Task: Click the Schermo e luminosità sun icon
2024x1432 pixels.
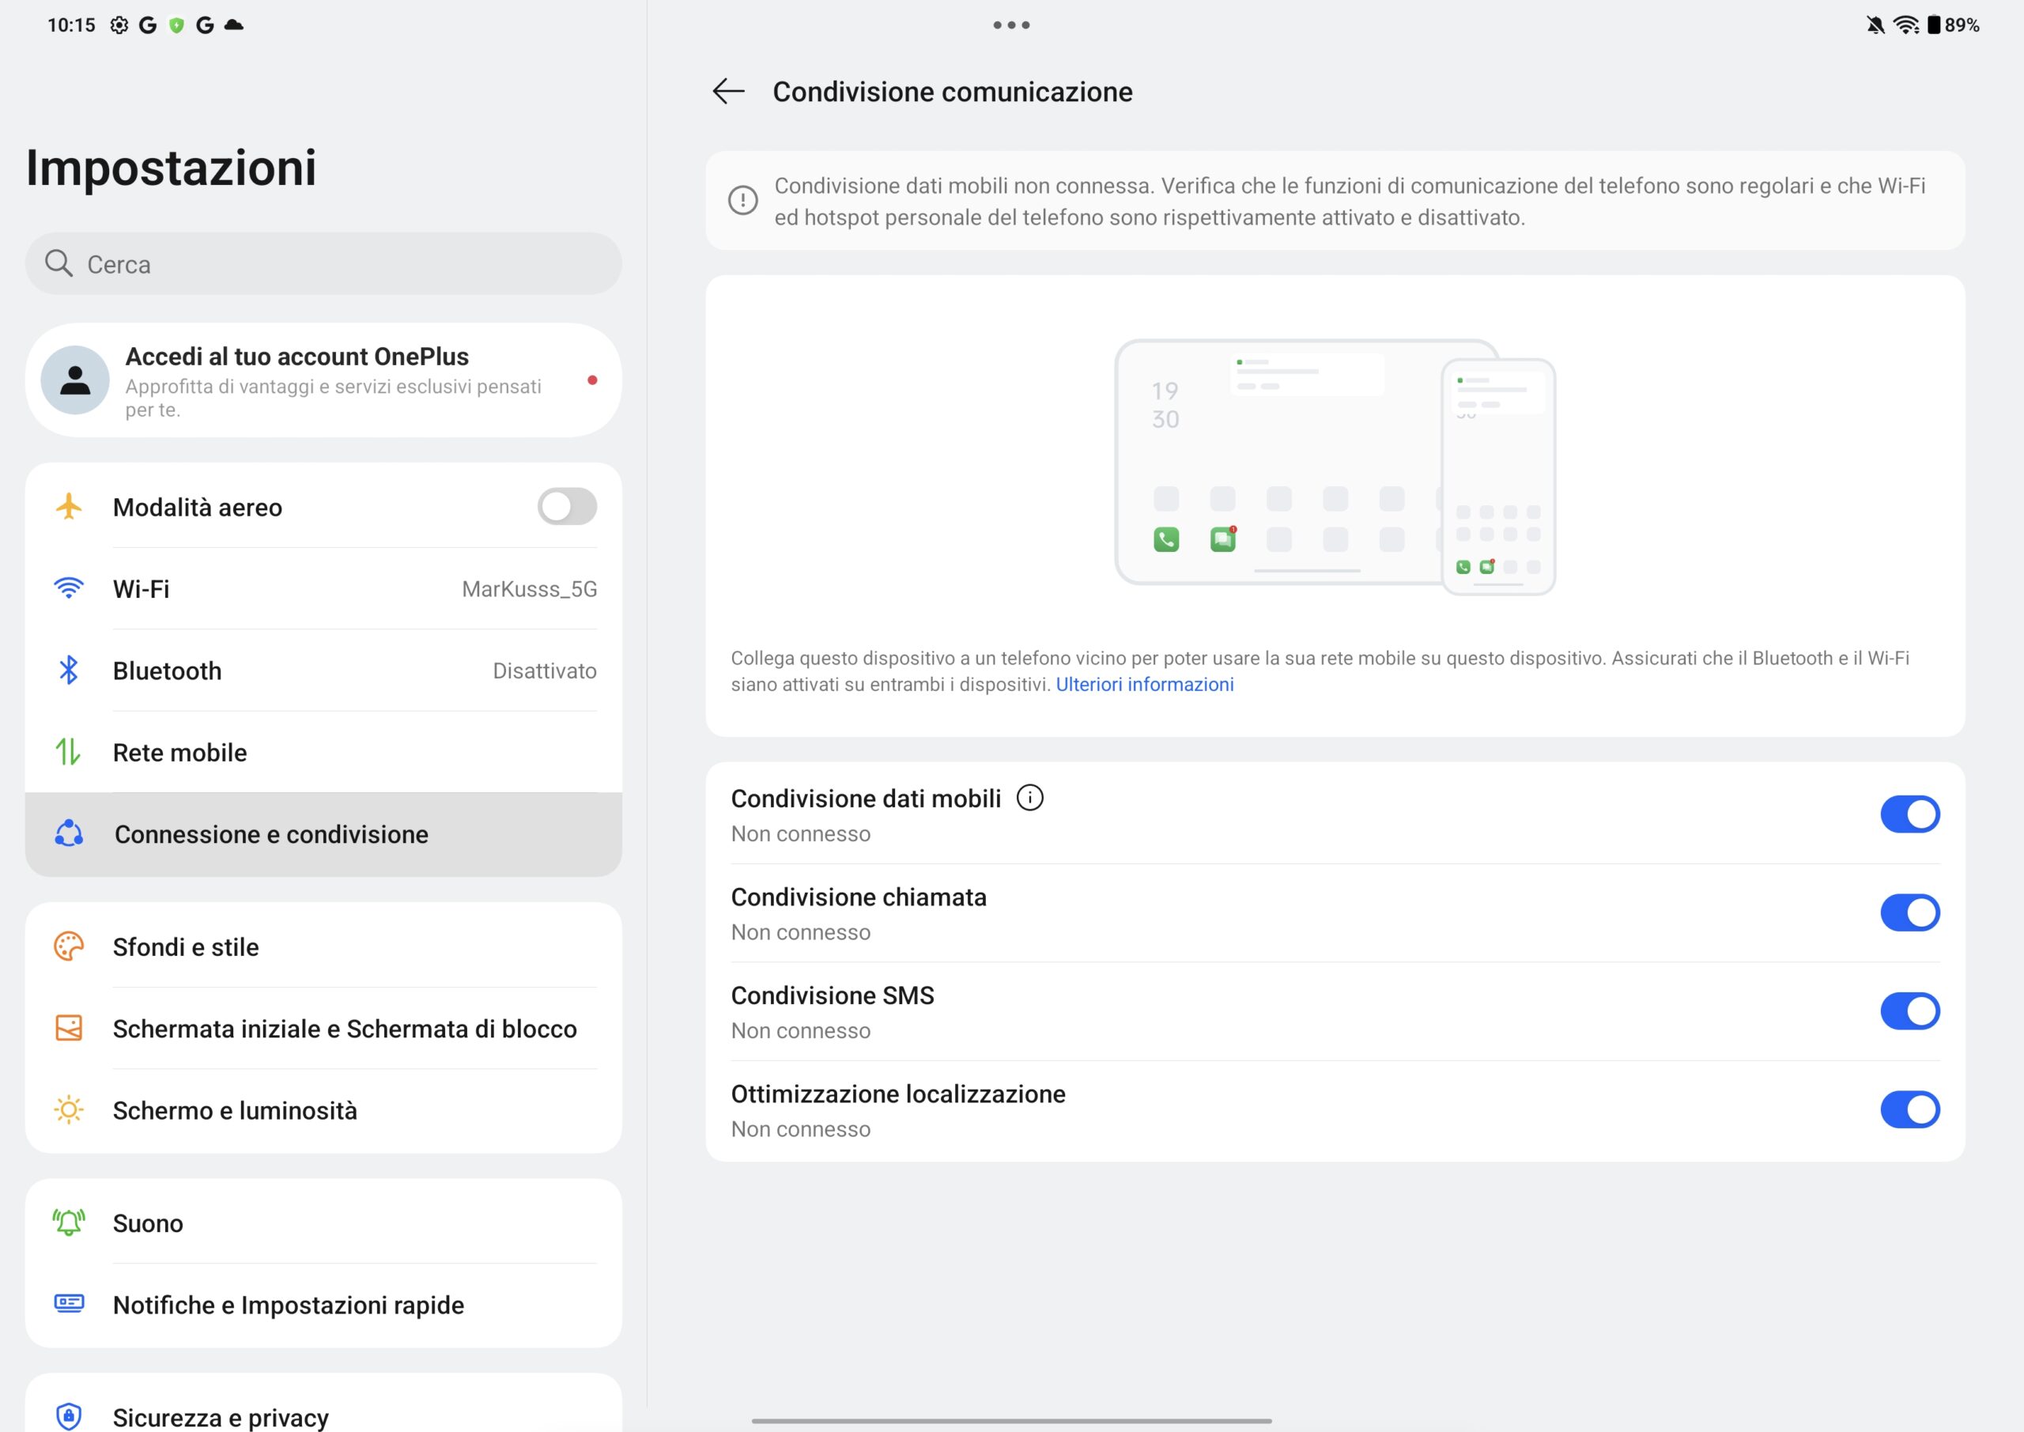Action: click(x=69, y=1110)
